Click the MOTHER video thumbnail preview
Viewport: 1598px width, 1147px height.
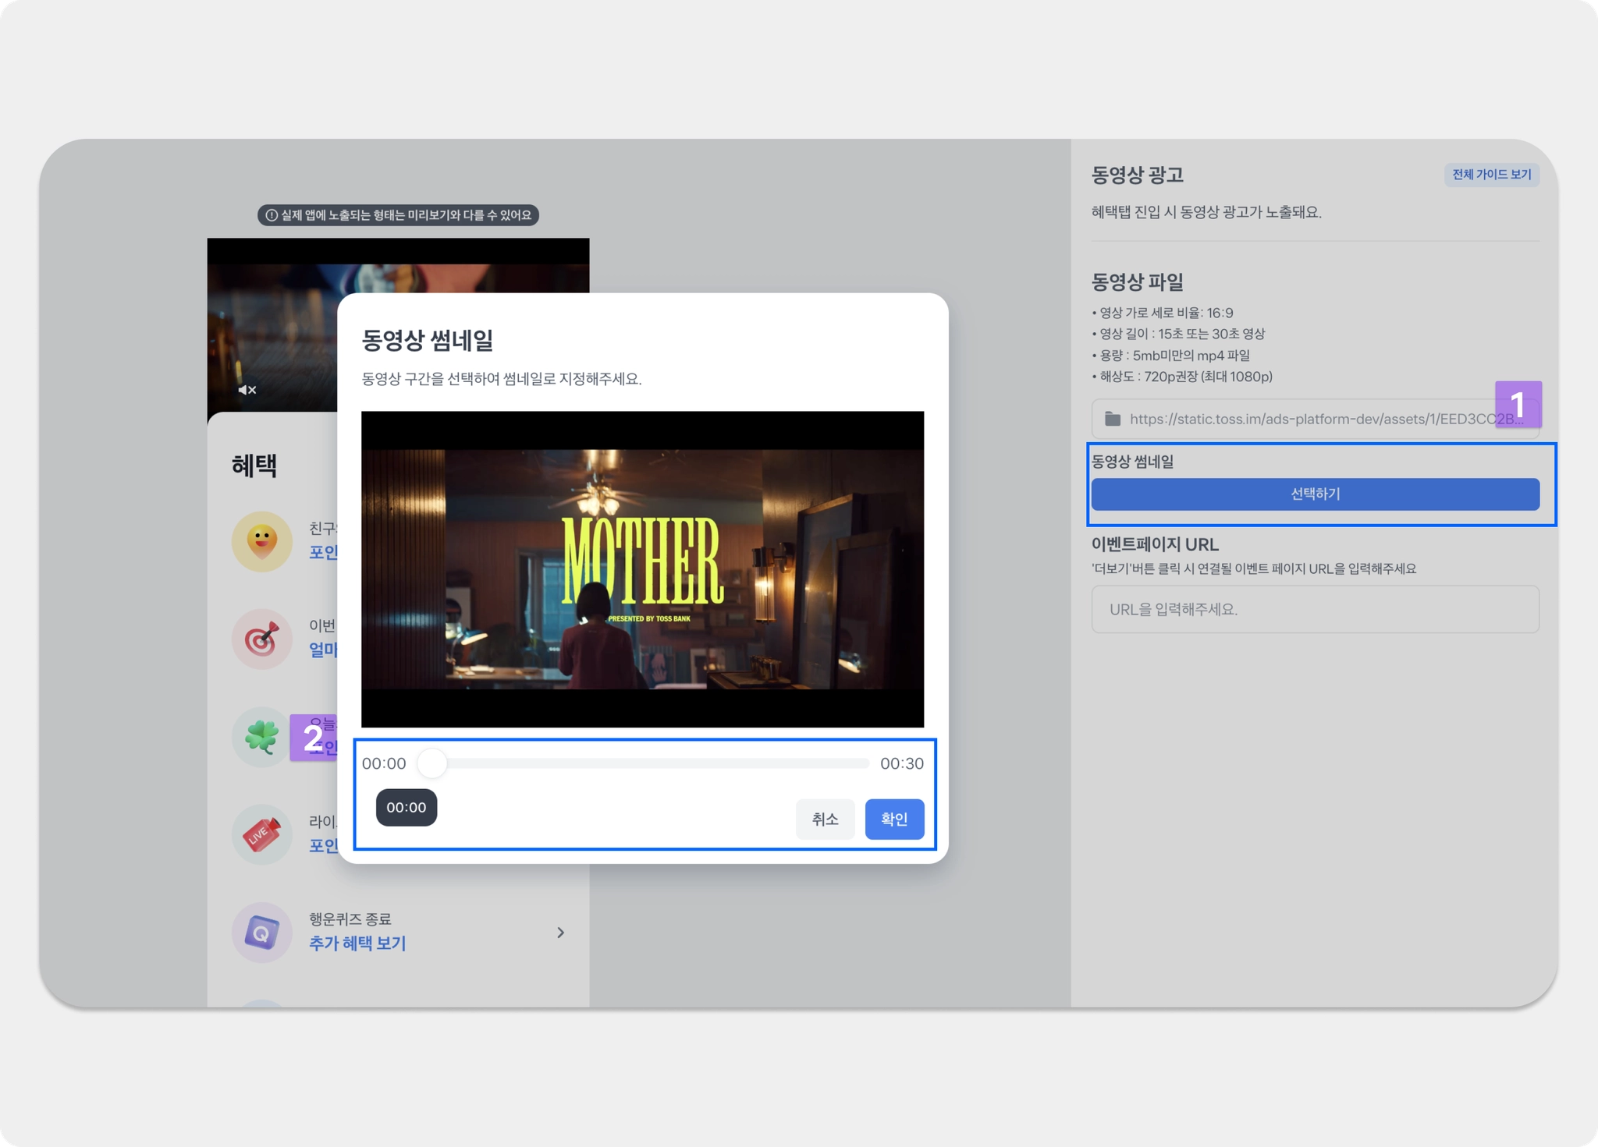tap(642, 569)
